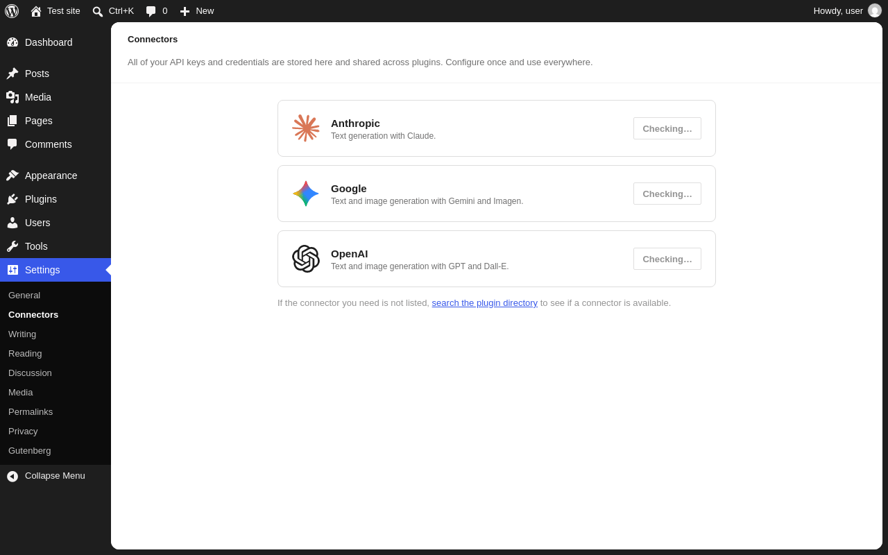Click the Plugins plug icon
The width and height of the screenshot is (888, 555).
pyautogui.click(x=12, y=199)
